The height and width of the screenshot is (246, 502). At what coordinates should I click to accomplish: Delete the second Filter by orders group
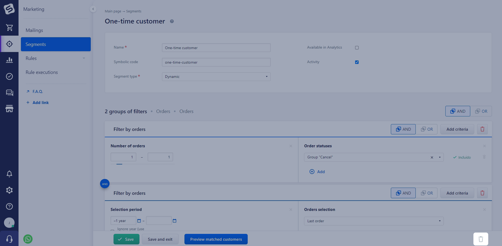click(x=482, y=193)
